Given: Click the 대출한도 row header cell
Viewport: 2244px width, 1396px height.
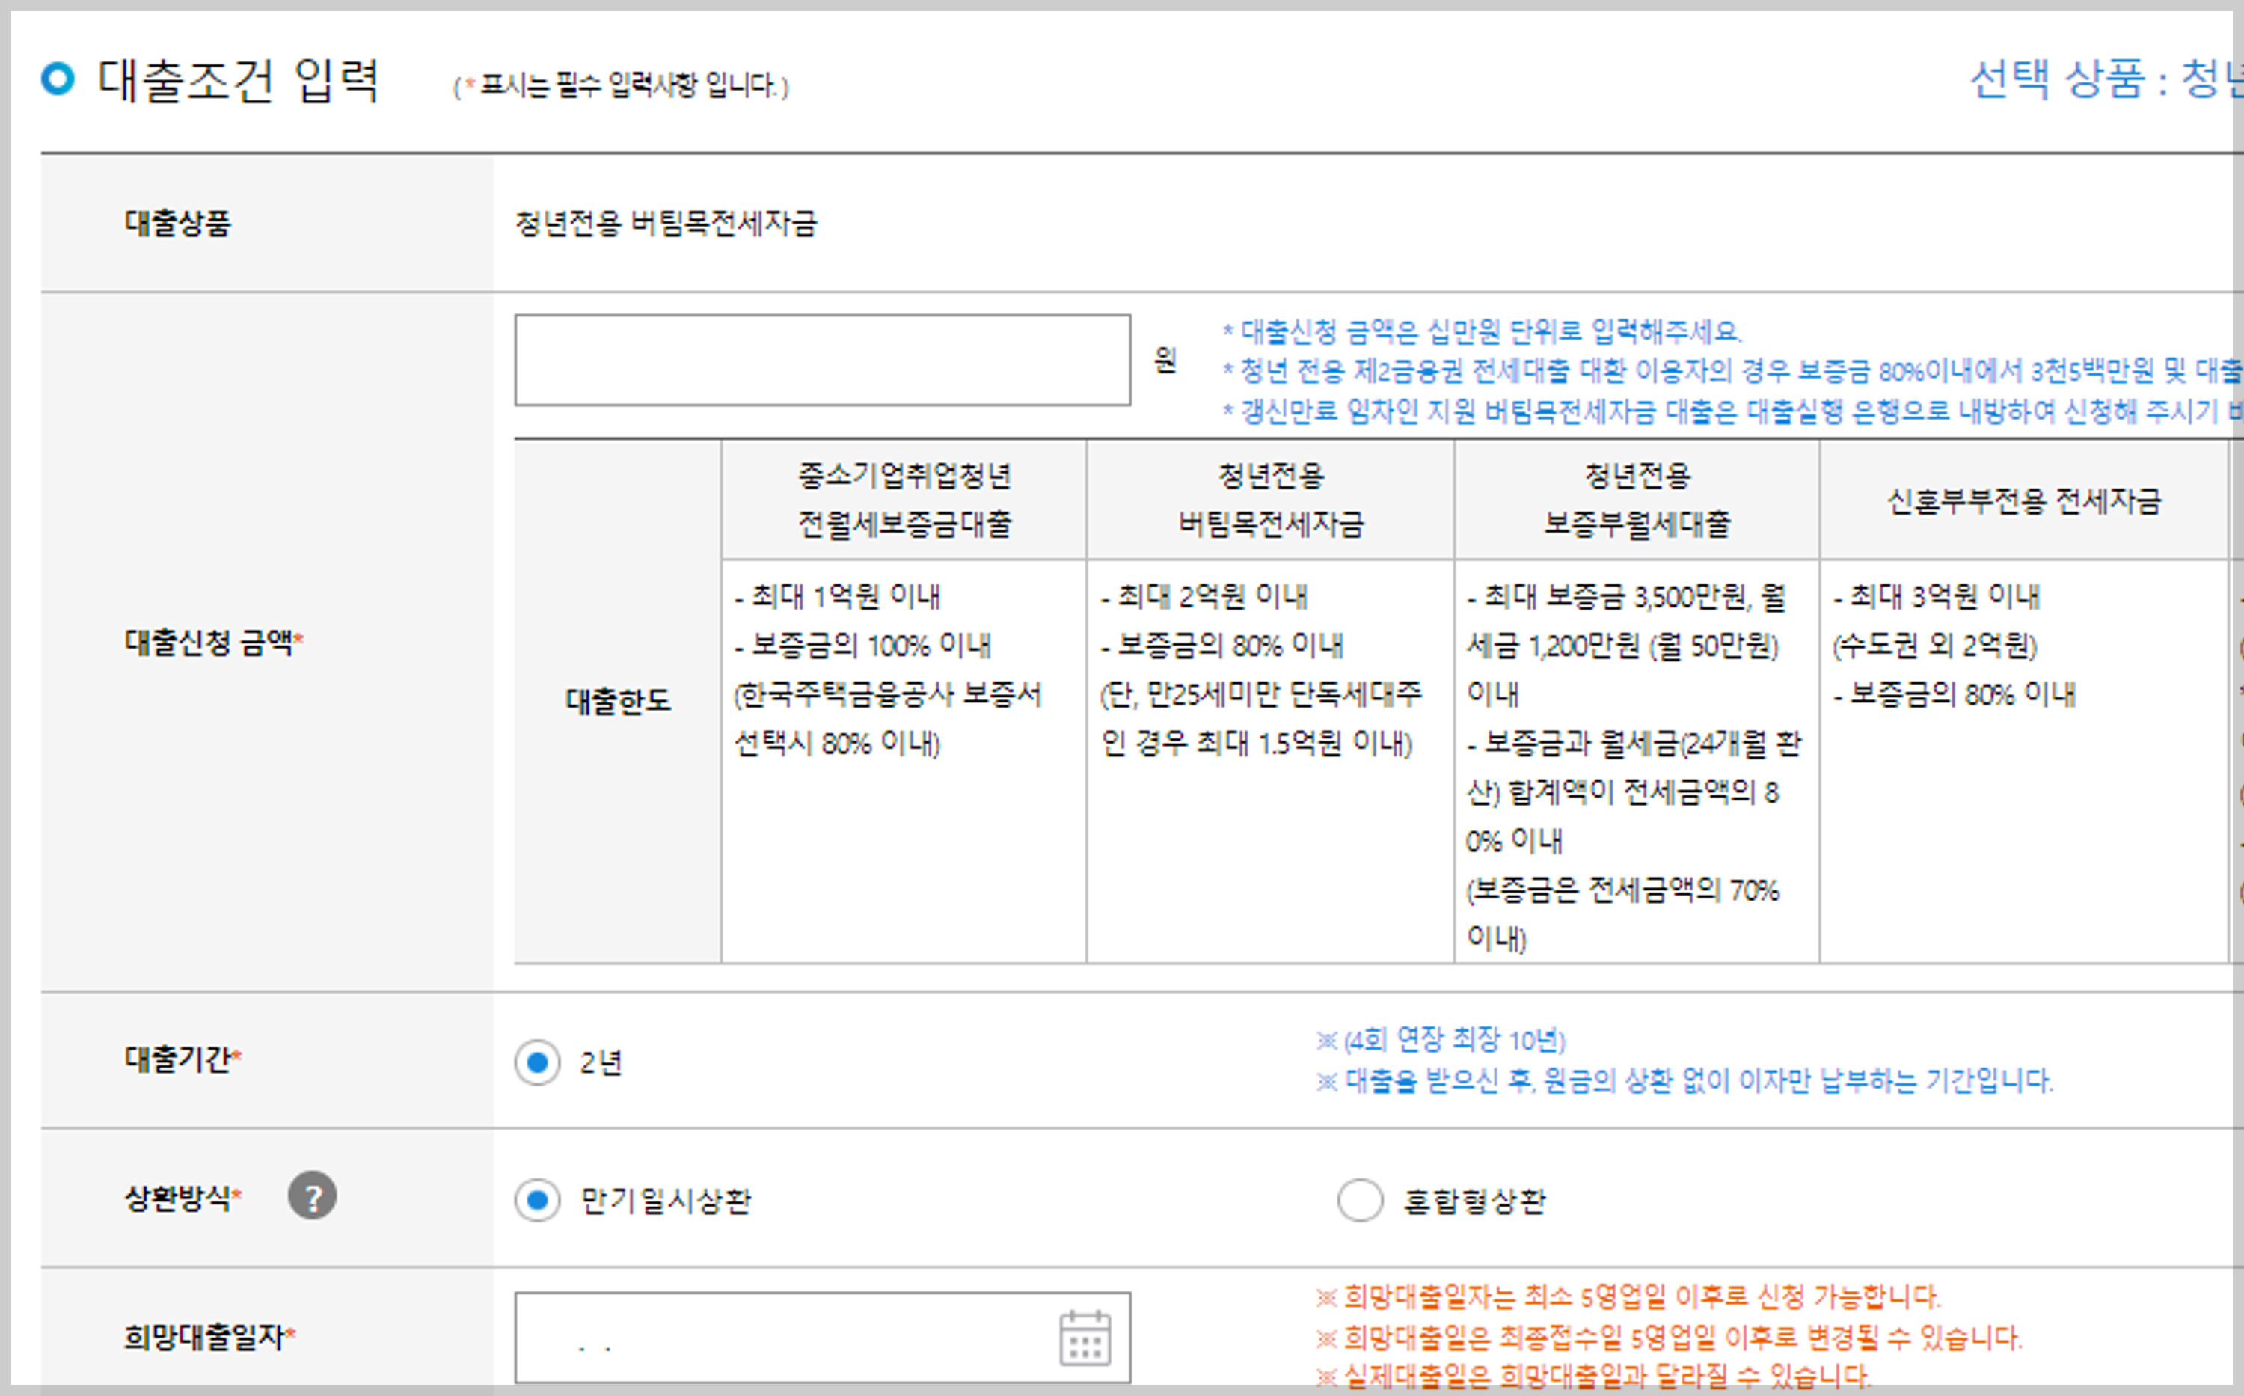Looking at the screenshot, I should point(618,702).
